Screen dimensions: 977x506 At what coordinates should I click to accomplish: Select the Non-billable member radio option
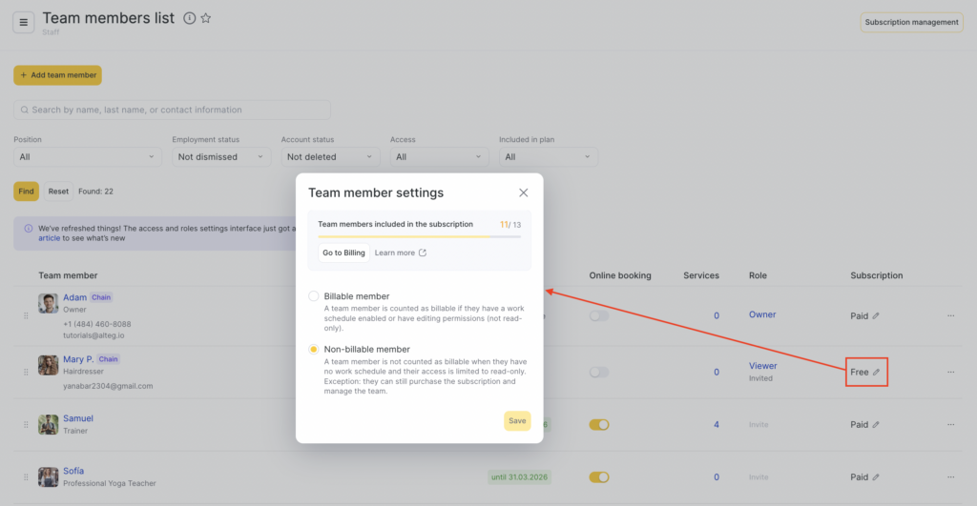(314, 350)
